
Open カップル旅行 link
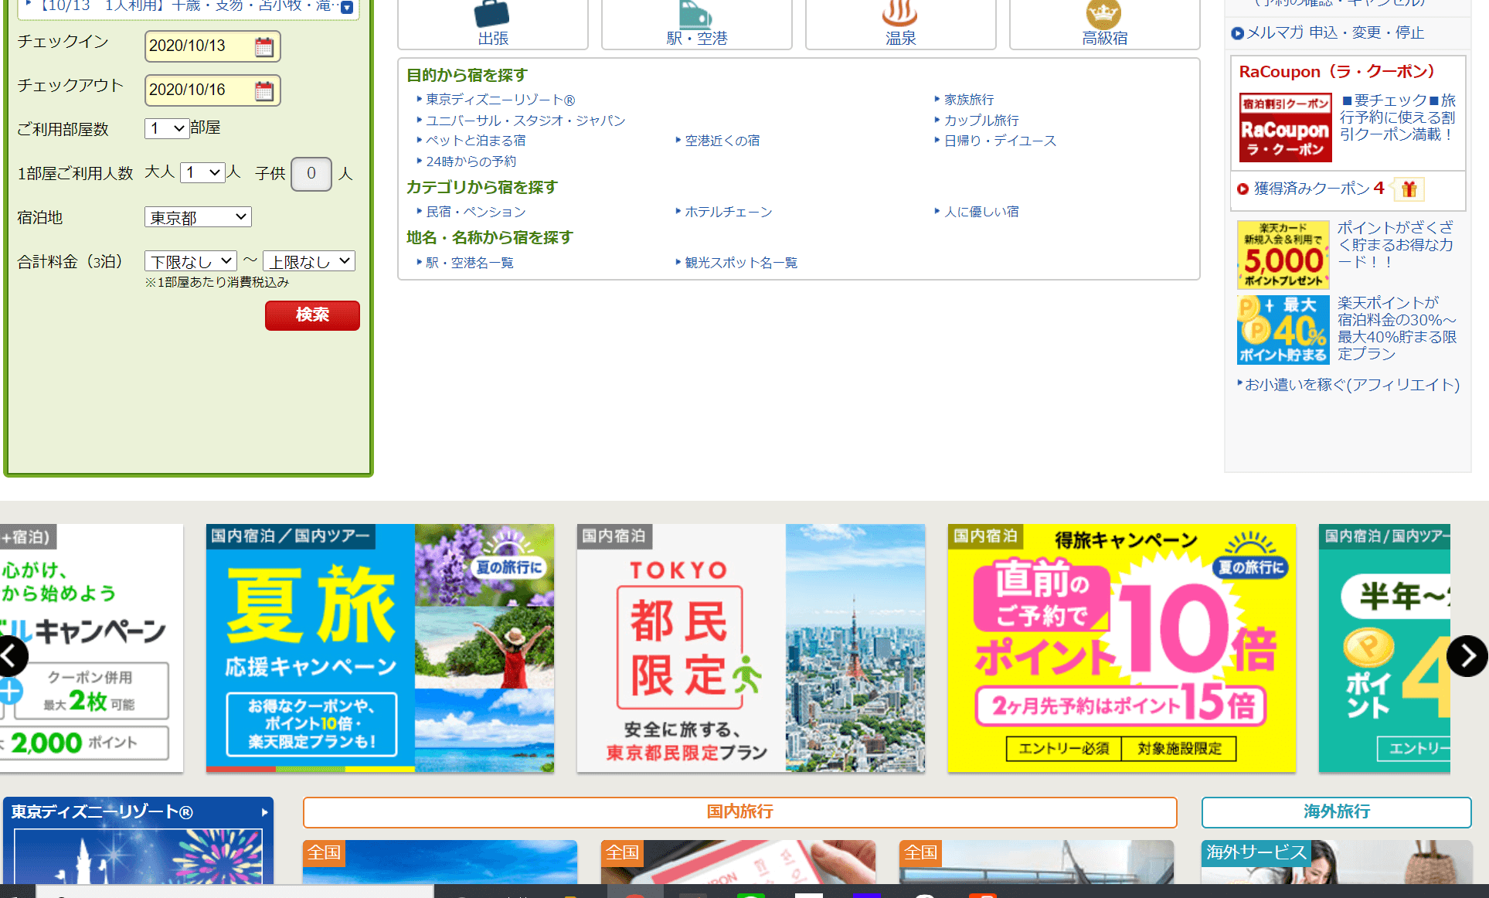pos(981,121)
